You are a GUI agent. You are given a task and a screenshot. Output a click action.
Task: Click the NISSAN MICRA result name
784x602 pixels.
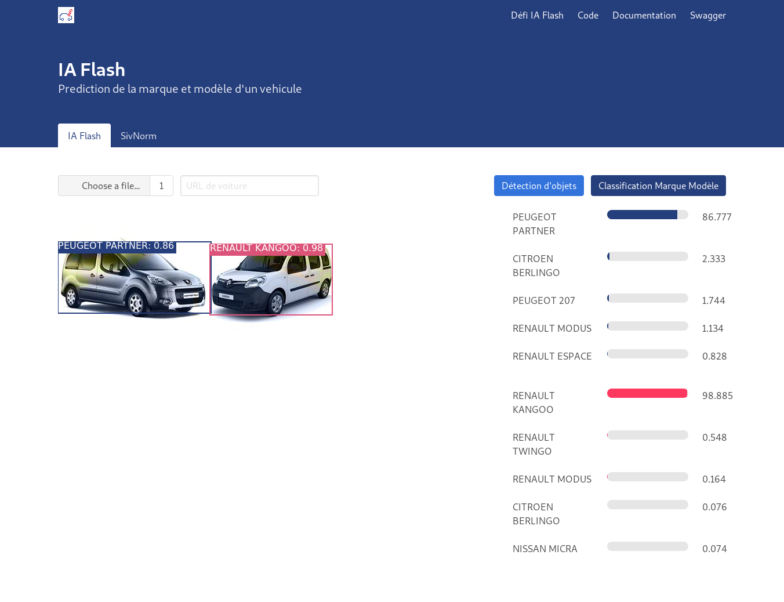(545, 549)
